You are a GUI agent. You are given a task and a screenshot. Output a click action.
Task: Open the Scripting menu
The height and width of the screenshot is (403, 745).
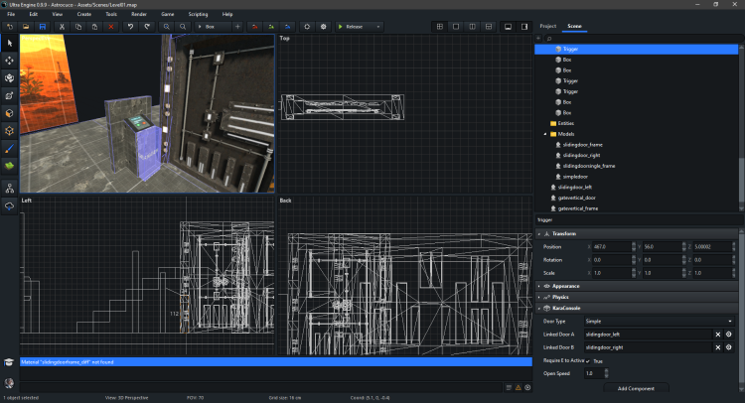(x=197, y=15)
